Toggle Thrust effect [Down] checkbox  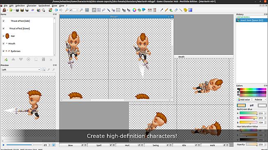[4, 28]
